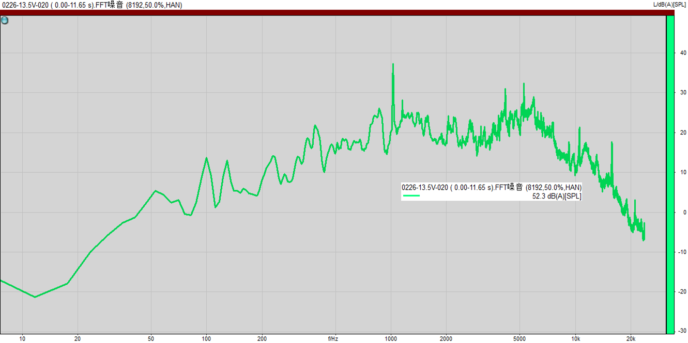Image resolution: width=688 pixels, height=343 pixels.
Task: Click the 0 level axis tick label
Action: click(684, 212)
